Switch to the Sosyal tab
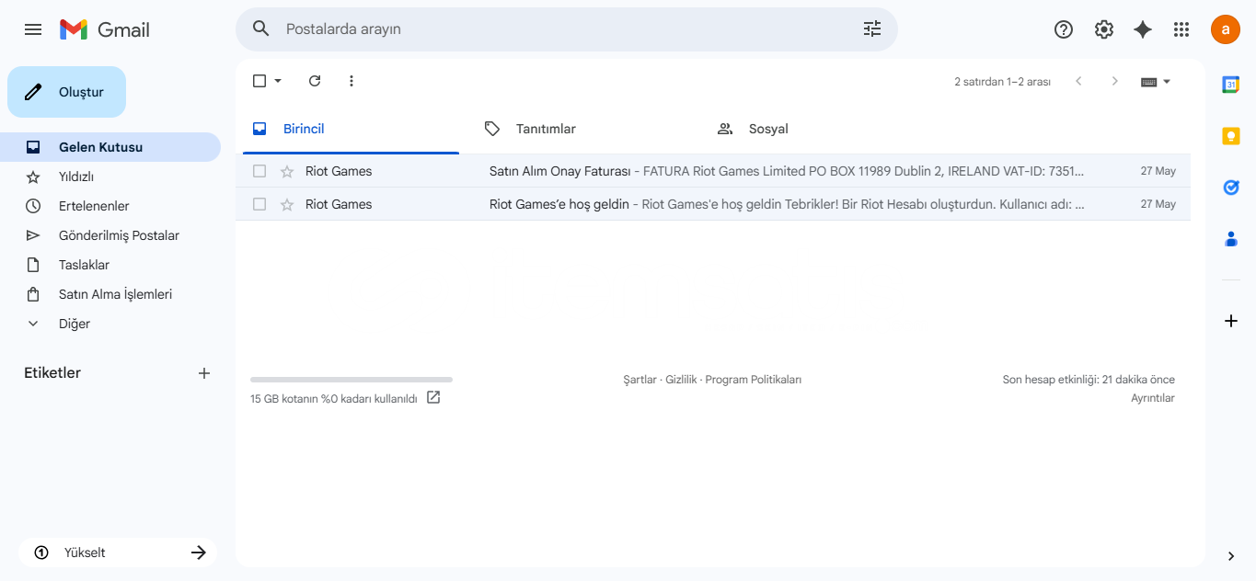This screenshot has height=581, width=1256. tap(767, 129)
